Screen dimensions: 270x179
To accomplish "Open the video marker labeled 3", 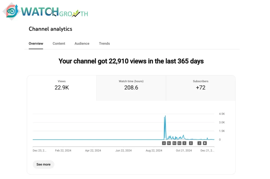I will click(199, 143).
